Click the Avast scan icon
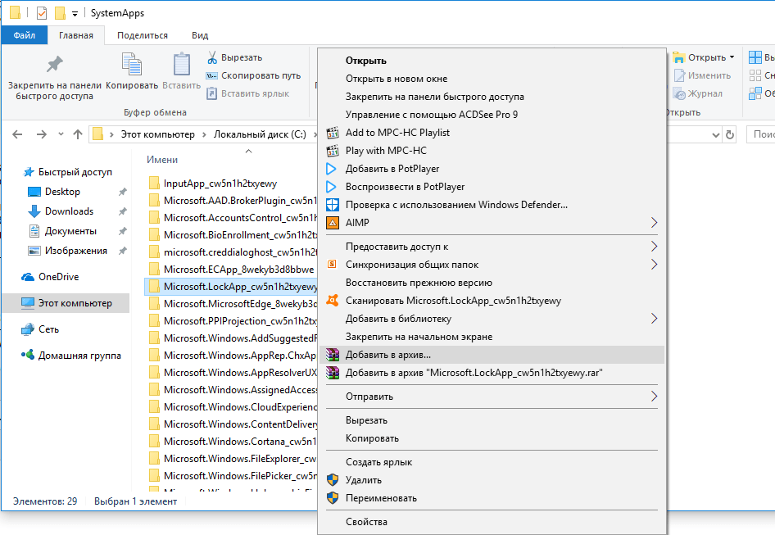This screenshot has width=775, height=535. click(x=333, y=300)
